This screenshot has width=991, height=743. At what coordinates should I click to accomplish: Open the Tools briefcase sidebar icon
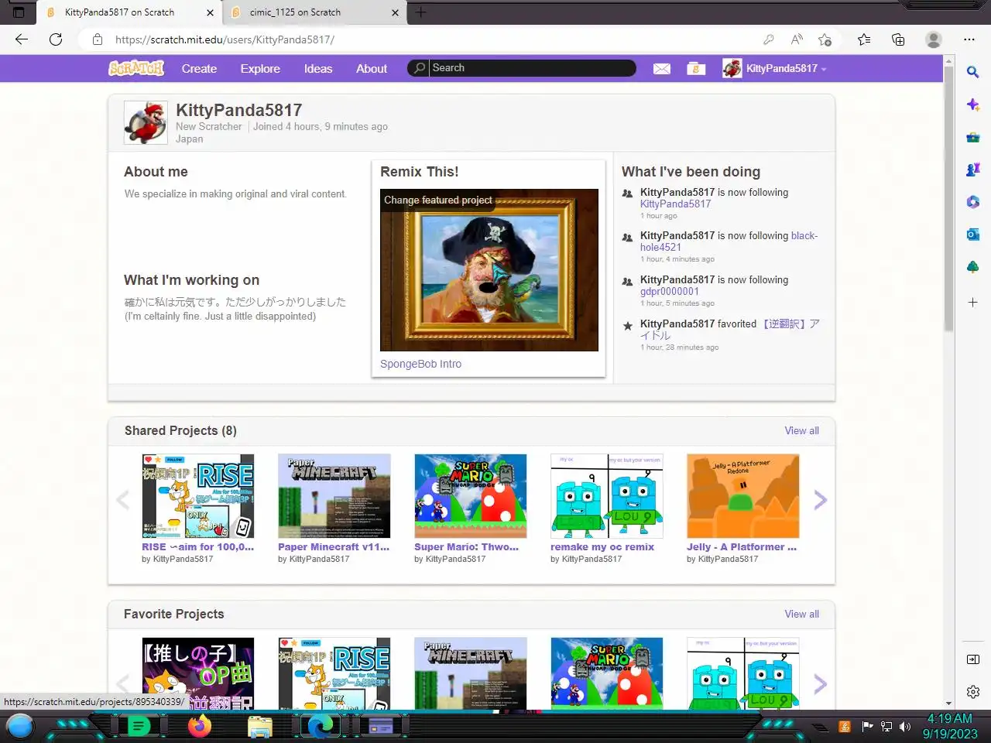(973, 137)
